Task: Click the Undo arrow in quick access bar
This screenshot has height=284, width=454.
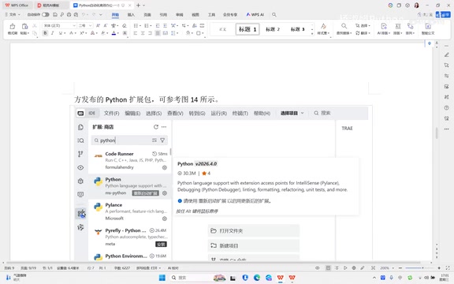Action: 84,14
